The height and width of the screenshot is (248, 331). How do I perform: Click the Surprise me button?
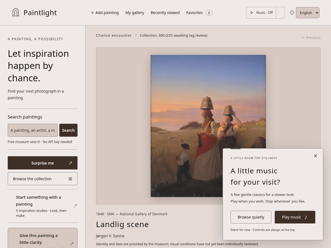click(x=42, y=163)
